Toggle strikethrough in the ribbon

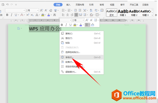tap(22, 15)
